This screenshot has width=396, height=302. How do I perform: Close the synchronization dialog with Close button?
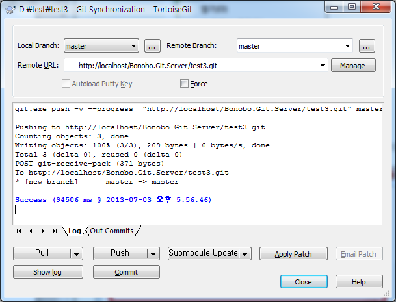point(304,282)
